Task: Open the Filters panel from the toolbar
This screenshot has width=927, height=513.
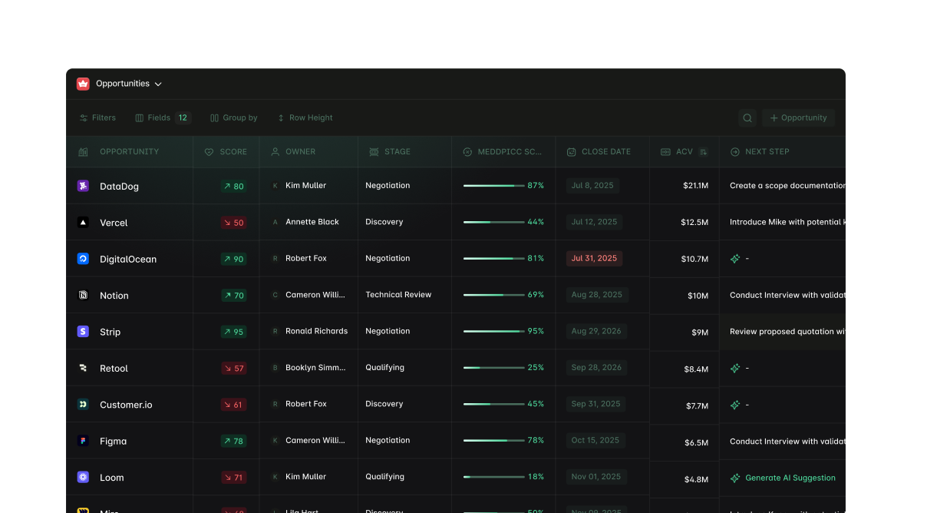Action: [x=97, y=117]
